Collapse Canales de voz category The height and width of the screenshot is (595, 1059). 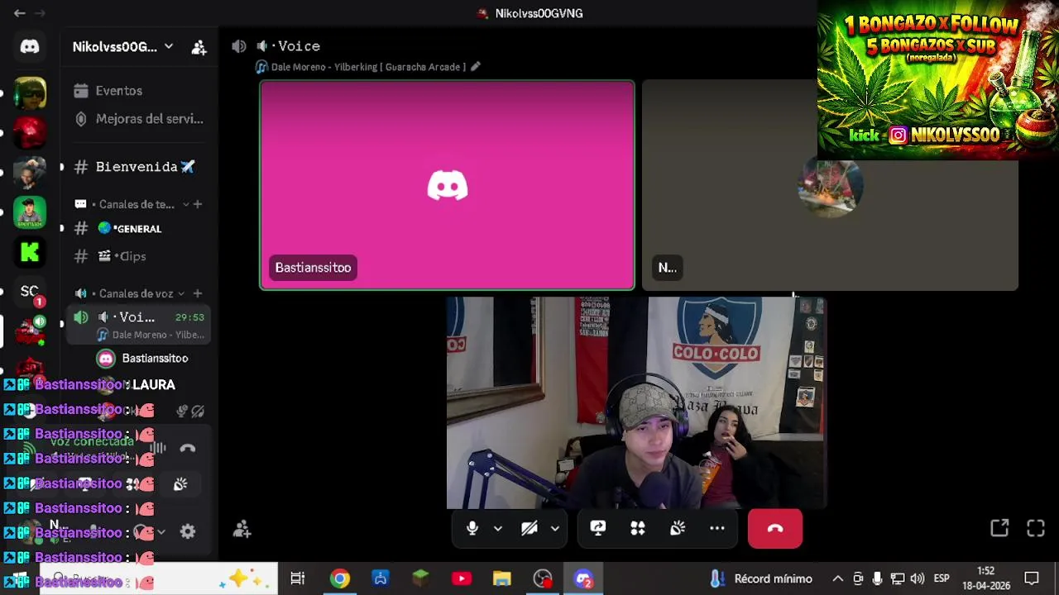pos(131,293)
